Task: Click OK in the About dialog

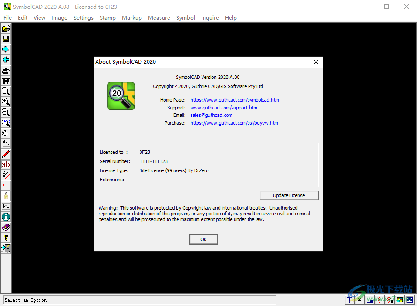Action: click(203, 239)
